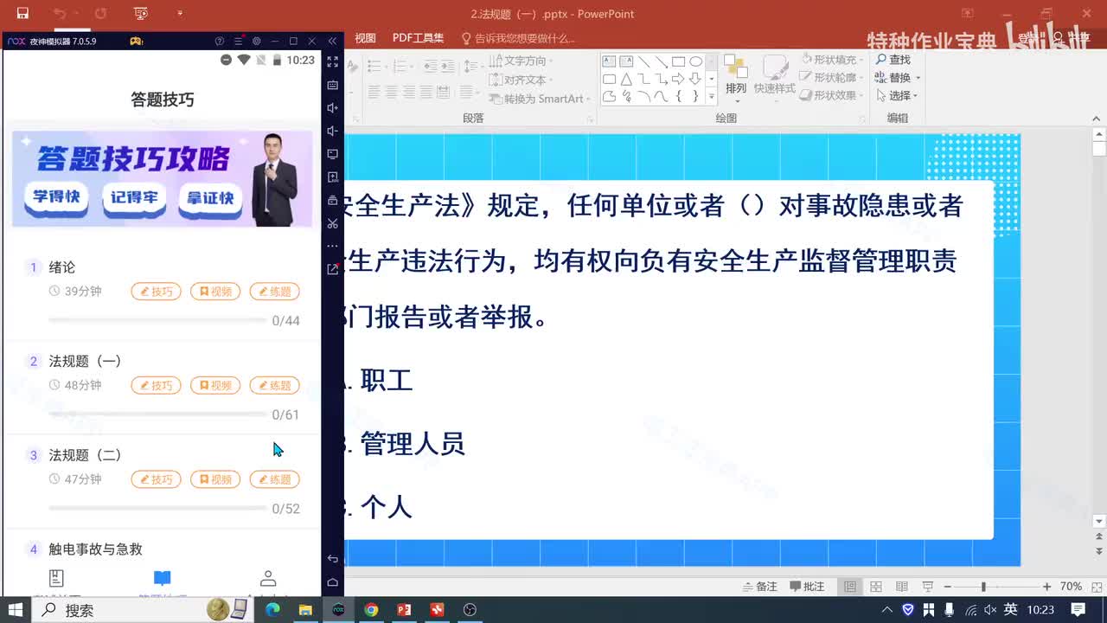Click Nox scissors screenshot icon
The image size is (1107, 623).
coord(333,223)
